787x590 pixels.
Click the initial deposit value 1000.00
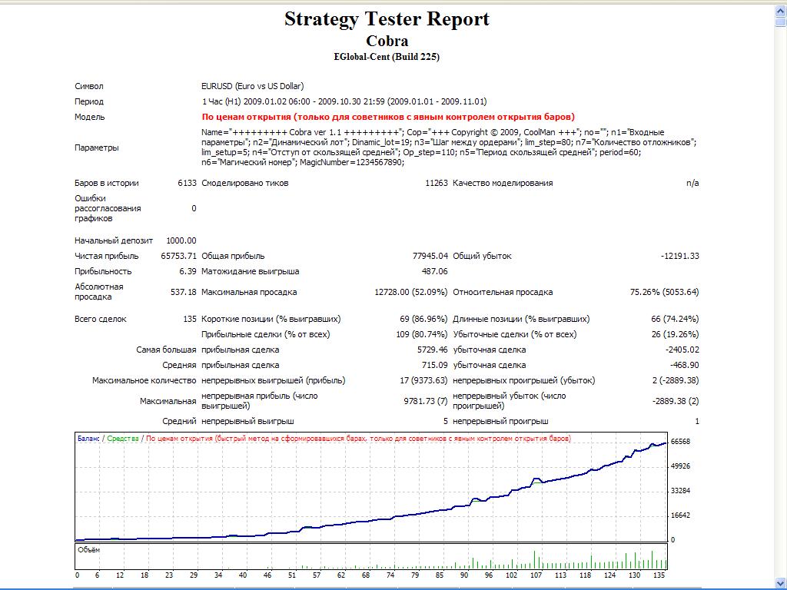[x=181, y=240]
